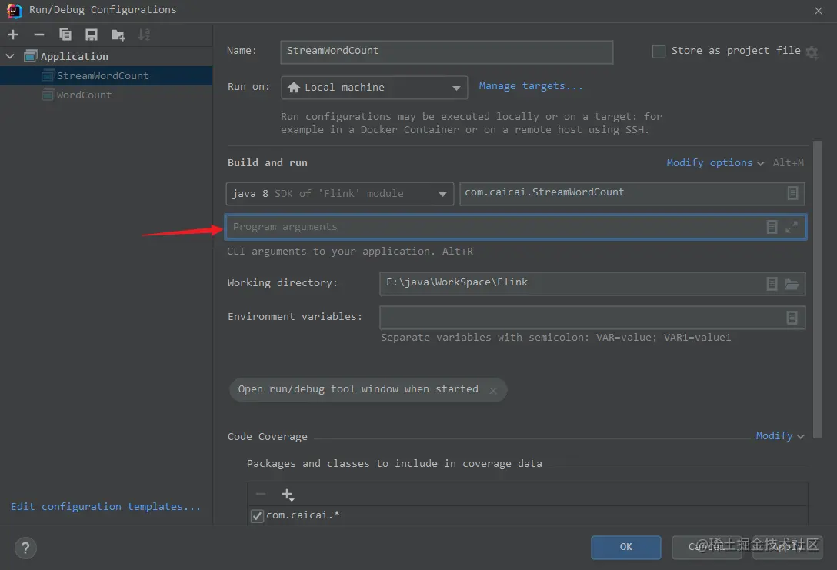This screenshot has height=570, width=837.
Task: Confirm with the OK button
Action: pyautogui.click(x=625, y=547)
